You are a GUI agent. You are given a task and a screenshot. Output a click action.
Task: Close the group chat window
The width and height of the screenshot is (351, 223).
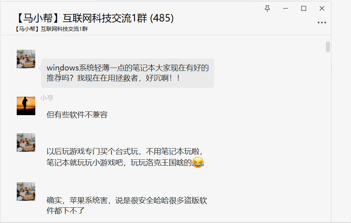322,8
